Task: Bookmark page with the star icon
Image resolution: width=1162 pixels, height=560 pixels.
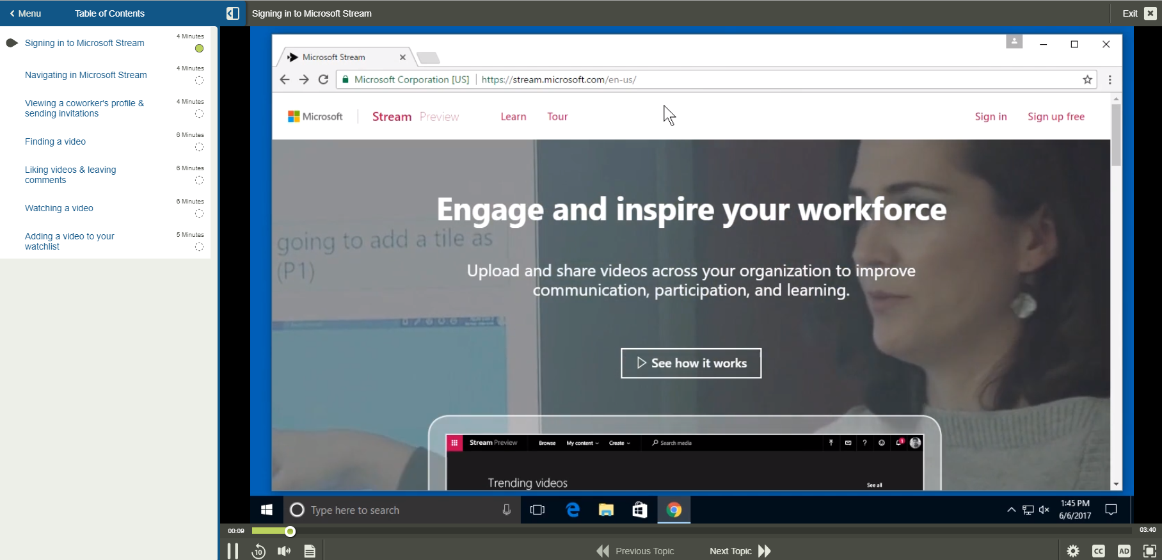Action: pos(1087,79)
